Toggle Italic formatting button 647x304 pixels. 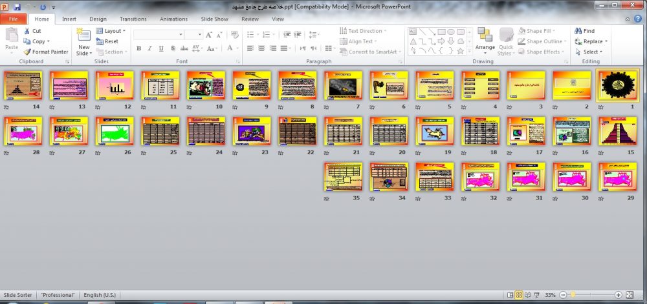point(150,48)
